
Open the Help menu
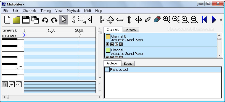click(99, 11)
